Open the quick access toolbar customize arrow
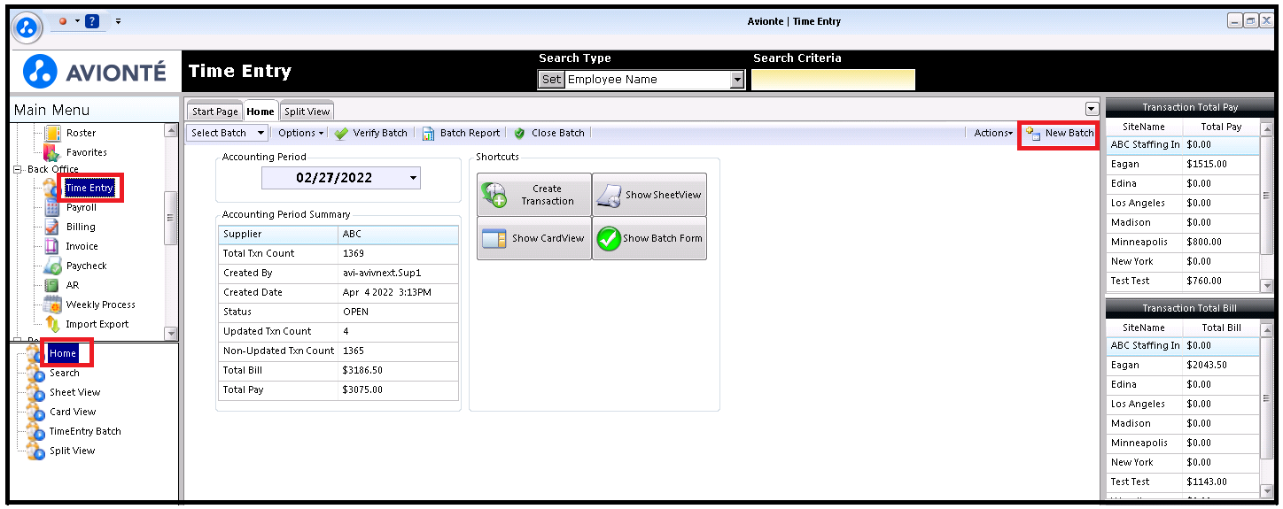 (x=118, y=21)
